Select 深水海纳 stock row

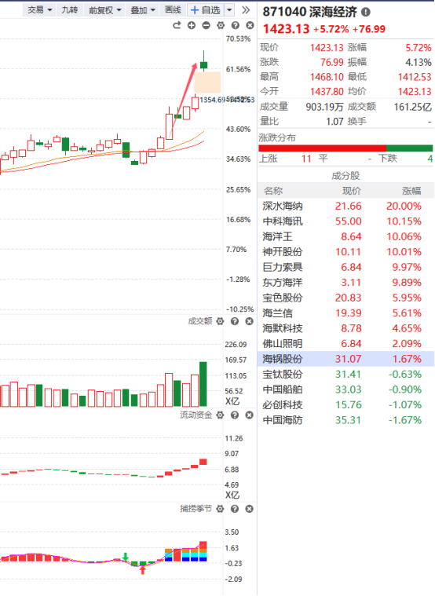click(345, 207)
